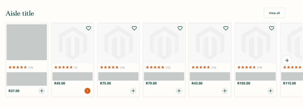This screenshot has height=108, width=303.
Task: Go to next products with arrow button
Action: click(x=286, y=60)
